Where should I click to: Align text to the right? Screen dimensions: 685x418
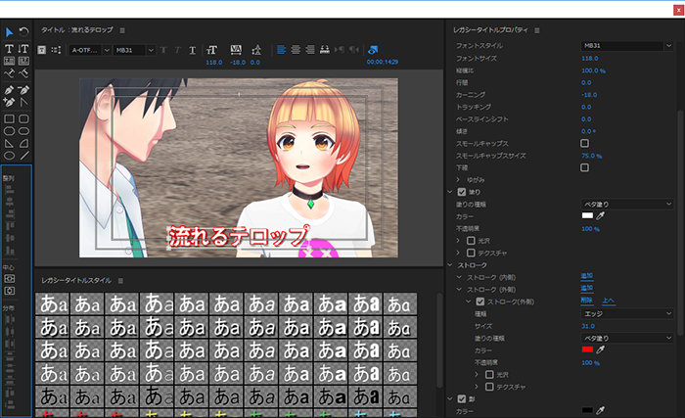click(x=310, y=50)
